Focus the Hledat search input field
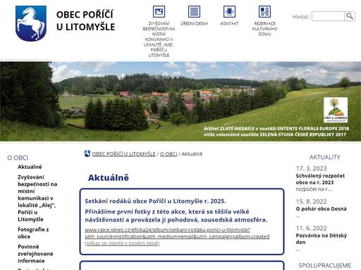The image size is (361, 270). pos(328,16)
